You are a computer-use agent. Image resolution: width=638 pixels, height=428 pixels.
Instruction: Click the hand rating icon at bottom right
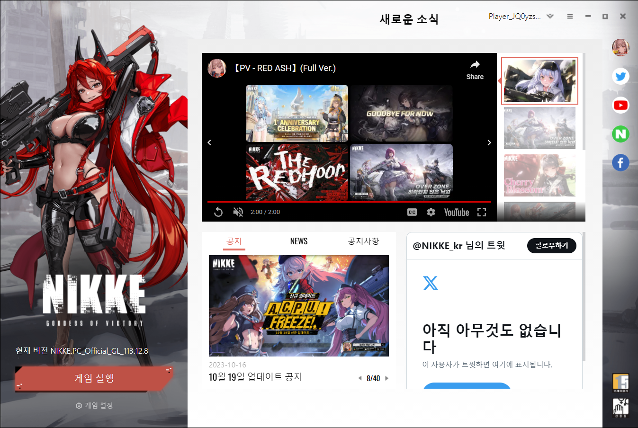[620, 408]
